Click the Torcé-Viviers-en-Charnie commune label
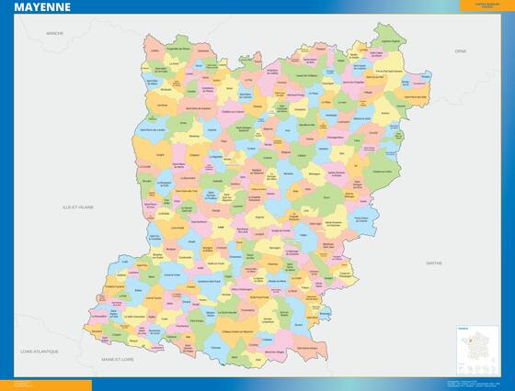The height and width of the screenshot is (391, 515). [x=360, y=219]
